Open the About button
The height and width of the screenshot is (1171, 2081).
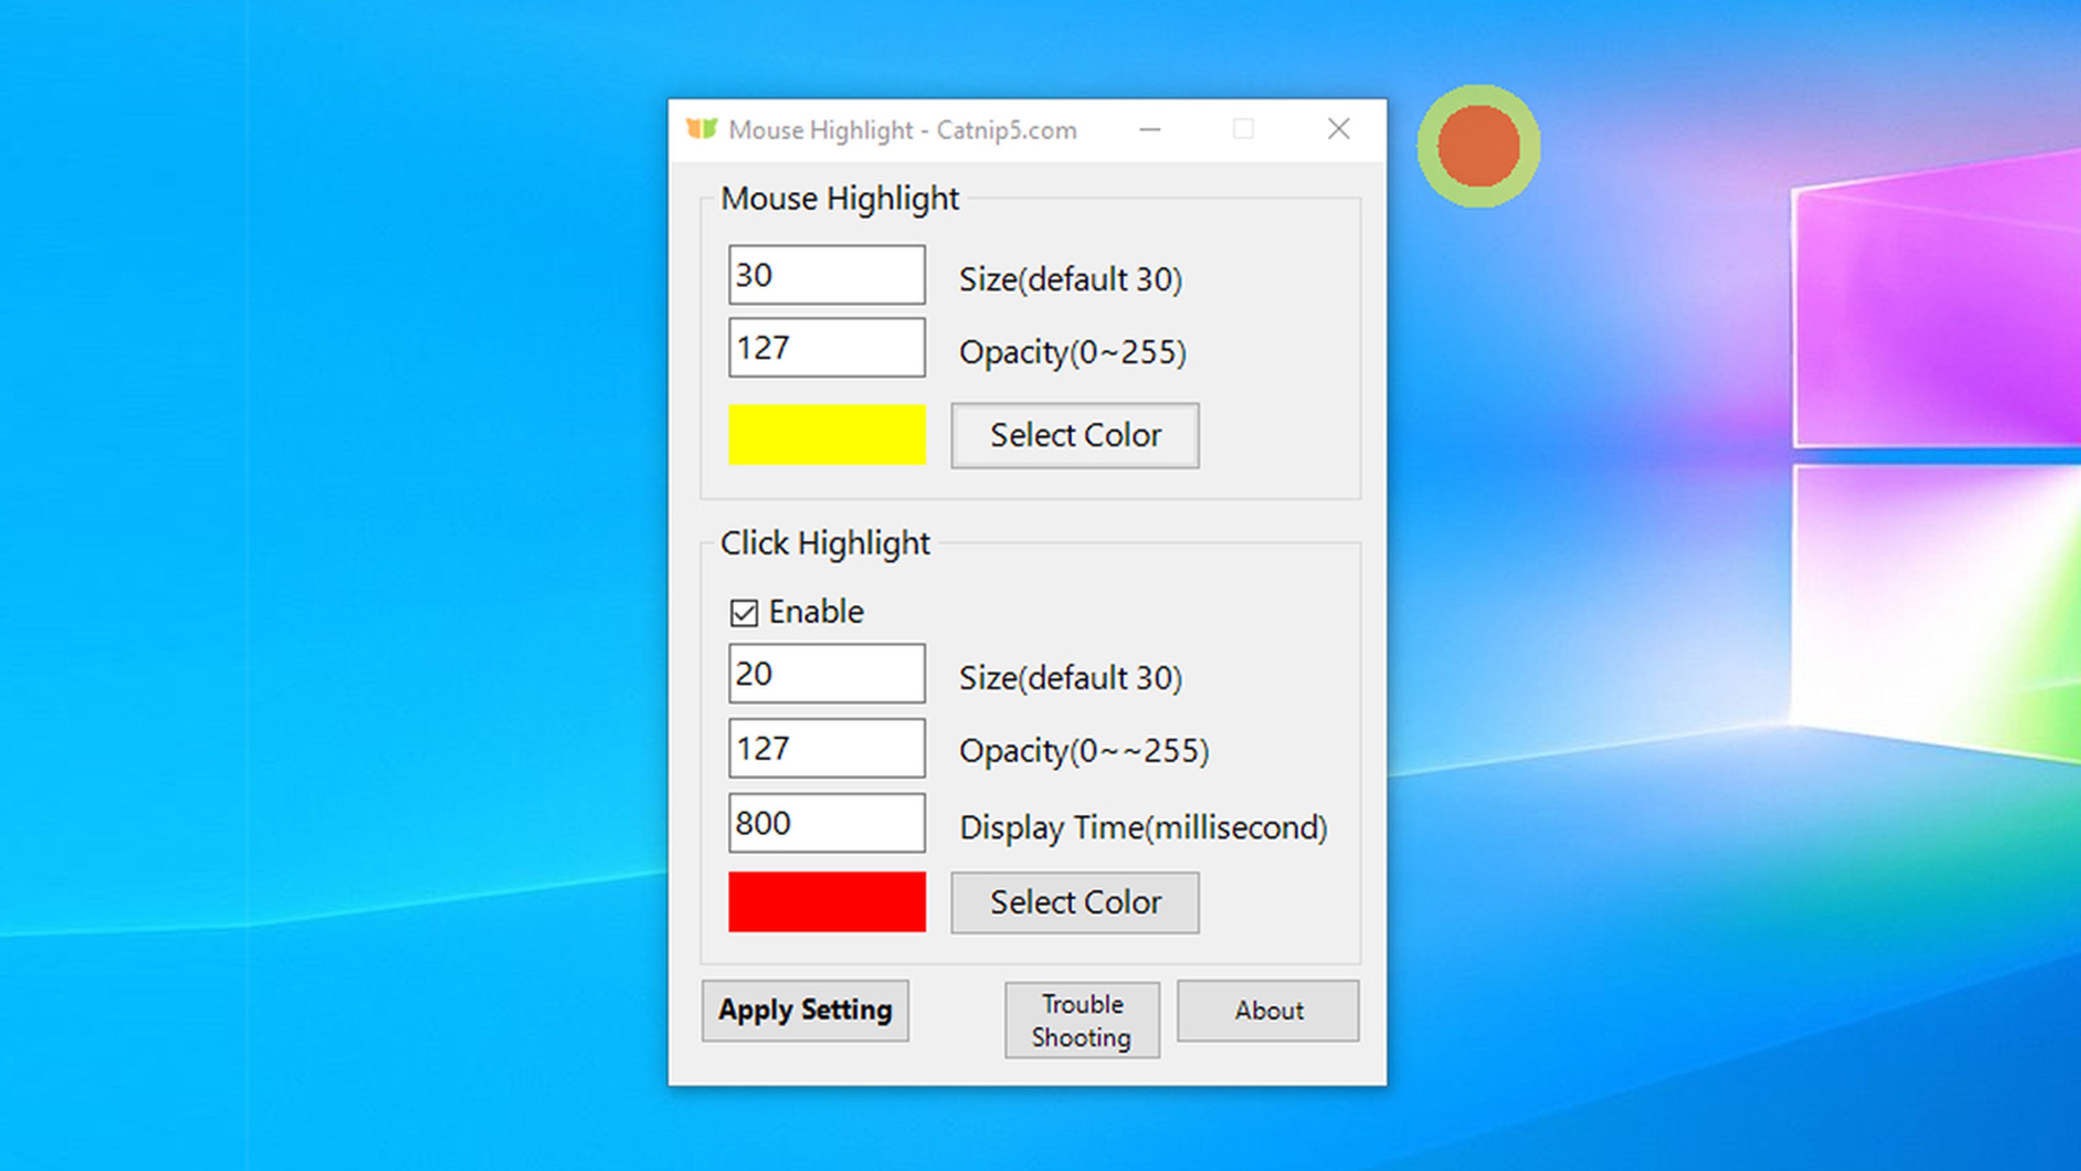[1268, 1011]
